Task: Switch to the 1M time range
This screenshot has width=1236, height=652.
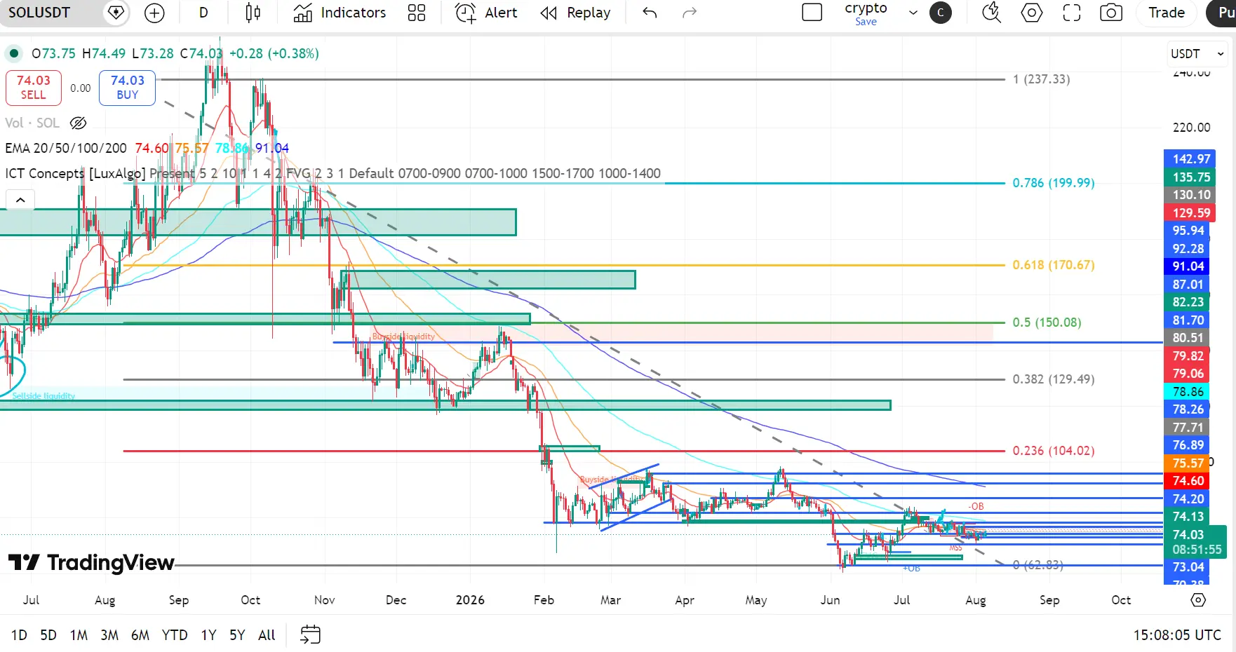Action: coord(79,635)
